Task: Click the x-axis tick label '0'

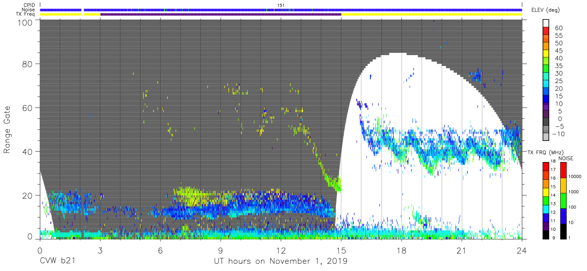Action: pyautogui.click(x=40, y=250)
